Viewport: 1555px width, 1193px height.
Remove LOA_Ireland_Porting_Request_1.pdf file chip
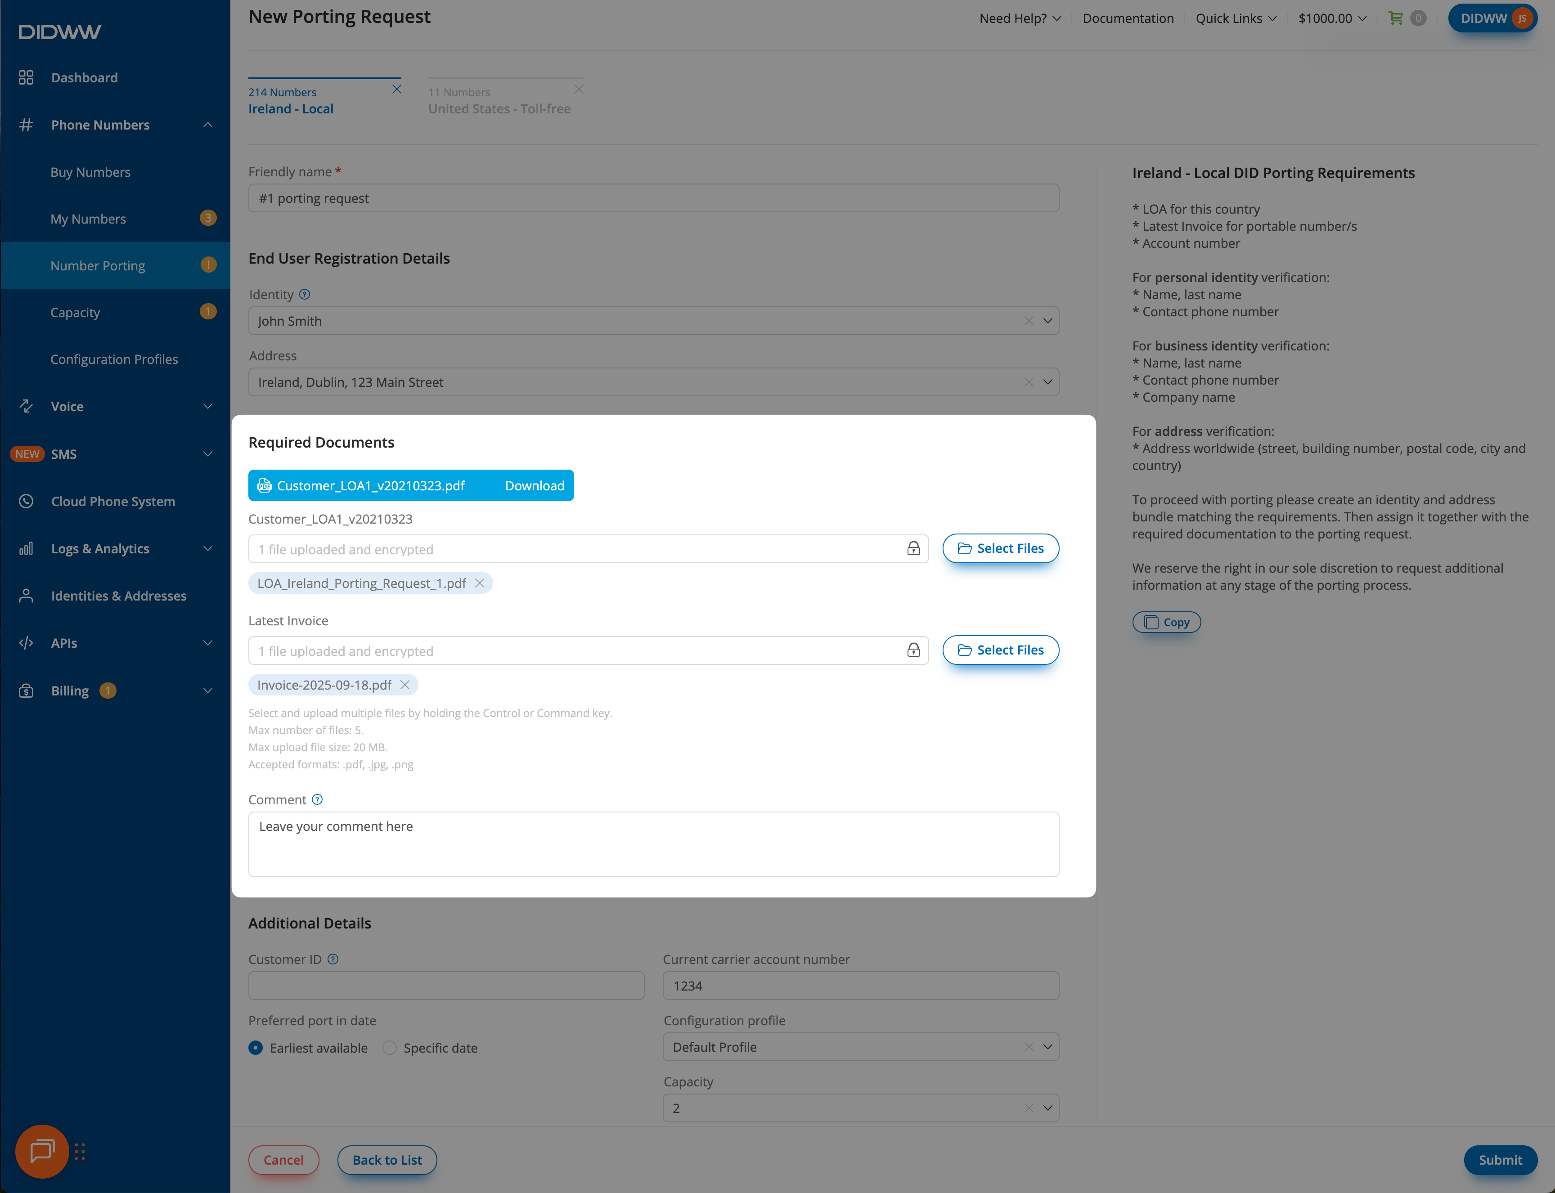pyautogui.click(x=480, y=583)
